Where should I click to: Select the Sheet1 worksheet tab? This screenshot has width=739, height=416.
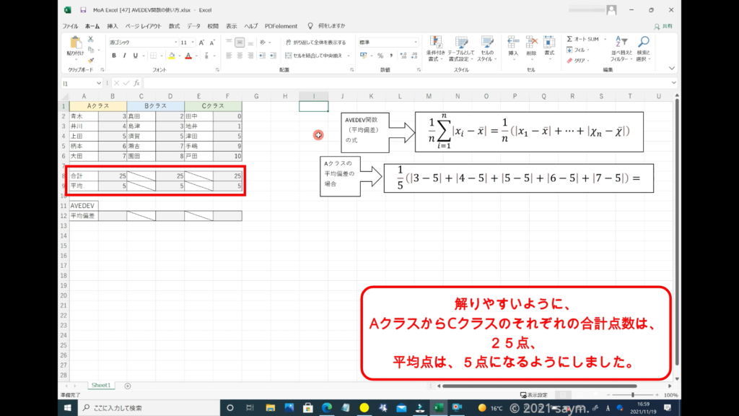100,386
